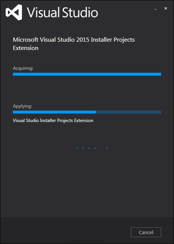This screenshot has height=244, width=174.
Task: Click the animated loading dots indicator
Action: [x=92, y=148]
